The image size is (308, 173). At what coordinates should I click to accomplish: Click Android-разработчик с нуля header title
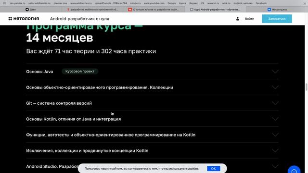point(79,19)
